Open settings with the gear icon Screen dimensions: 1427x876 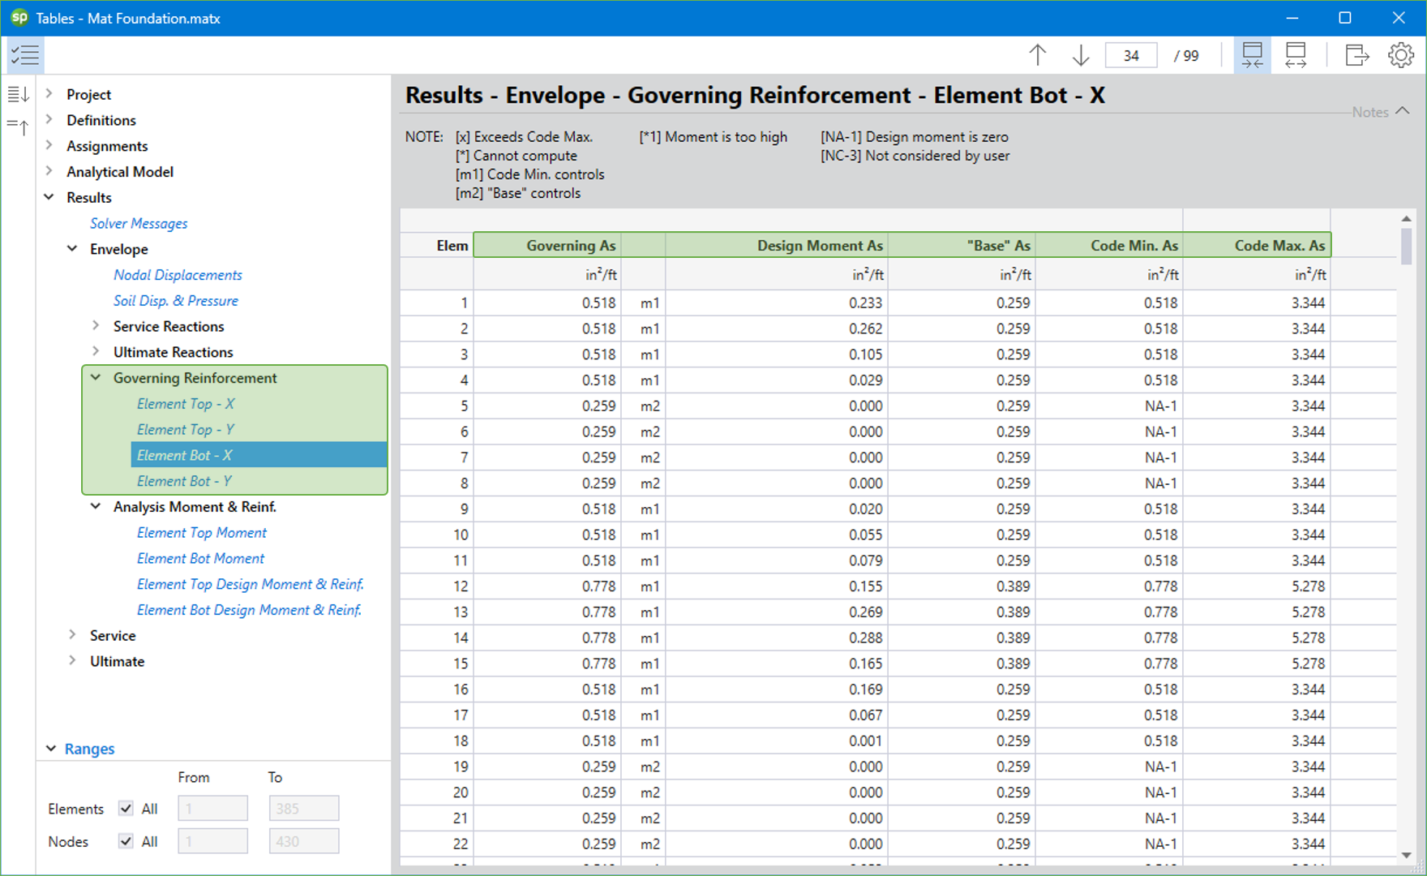click(1400, 55)
